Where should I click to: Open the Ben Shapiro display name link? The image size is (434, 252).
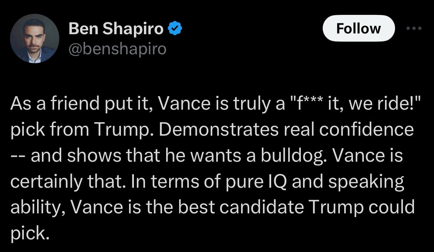click(x=116, y=29)
